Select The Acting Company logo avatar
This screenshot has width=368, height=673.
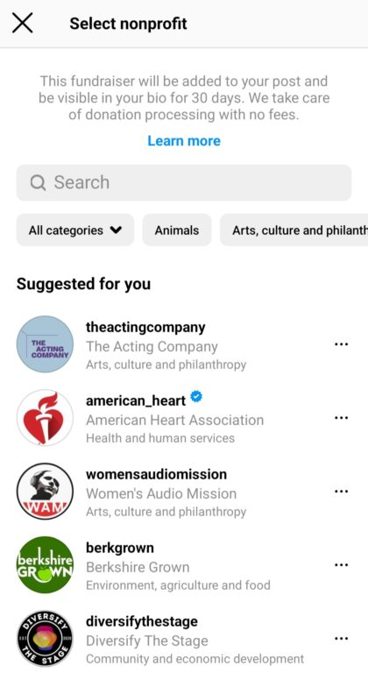coord(45,344)
